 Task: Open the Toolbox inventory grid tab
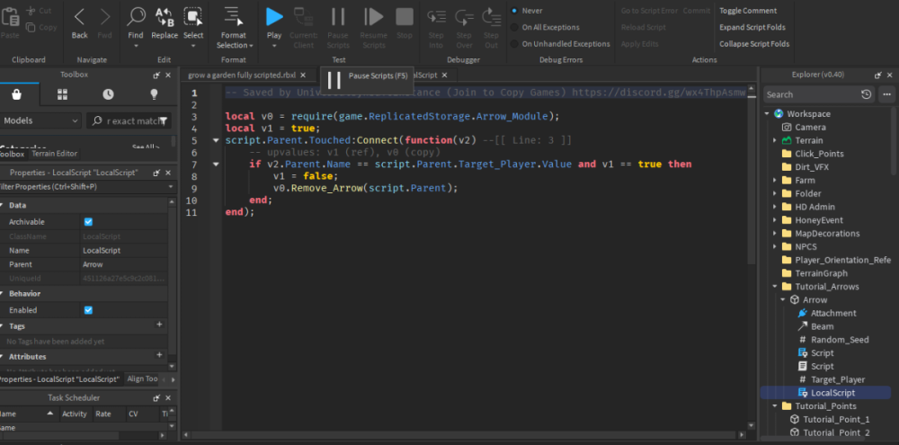pos(63,94)
